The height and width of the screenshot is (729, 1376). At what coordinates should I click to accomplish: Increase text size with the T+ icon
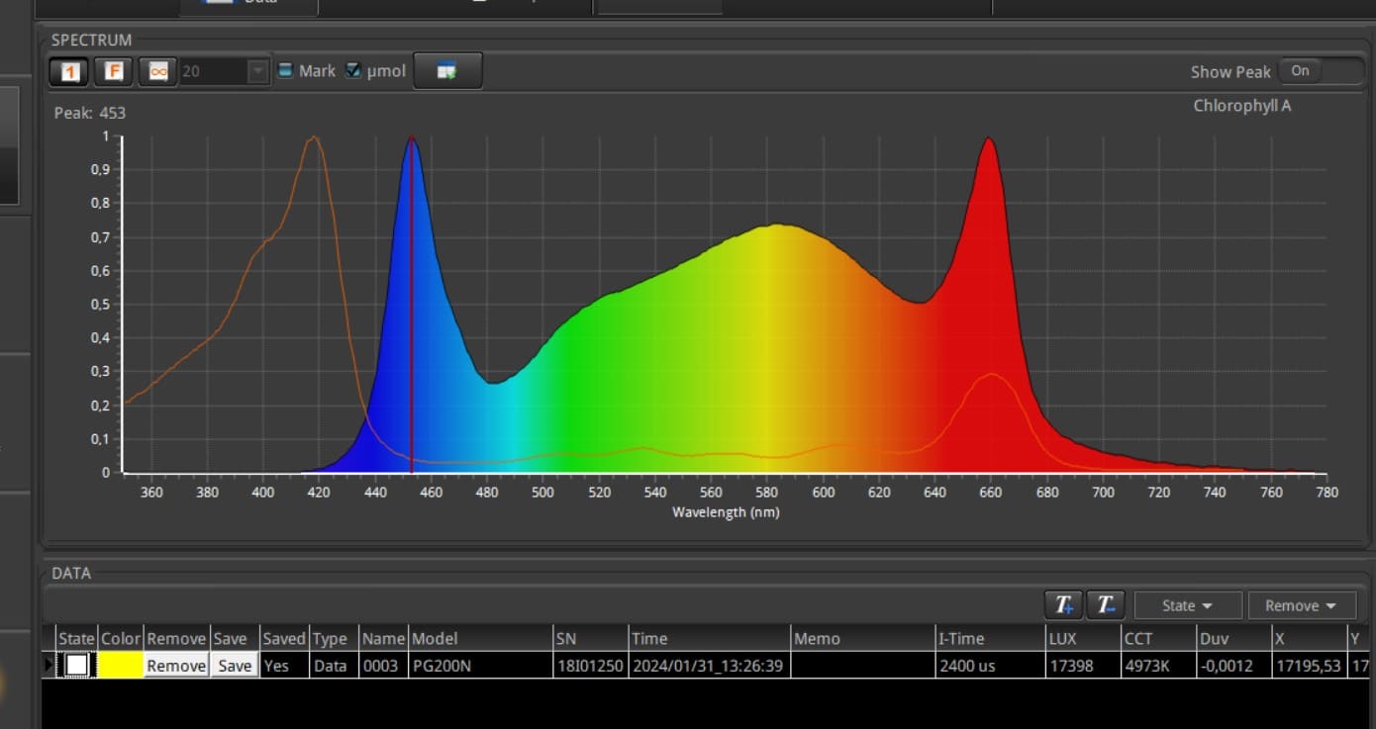point(1063,605)
